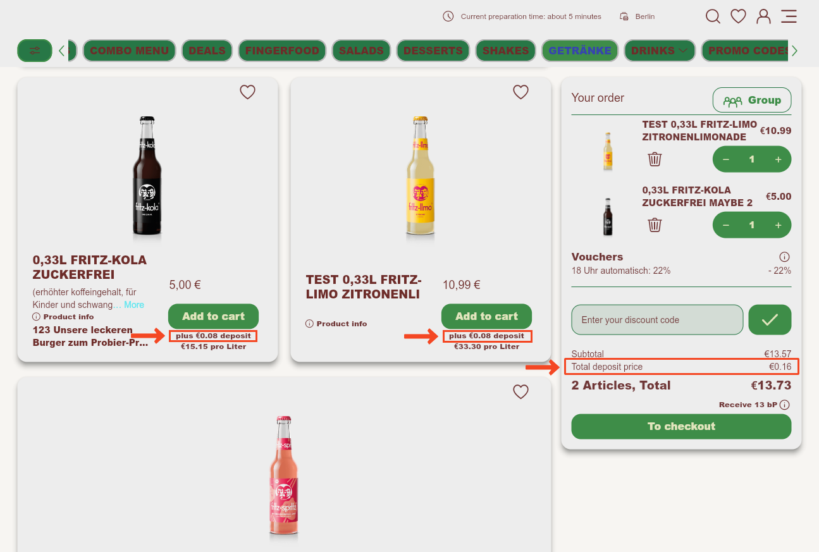Toggle favorite heart on Fritz-Spritz card
The width and height of the screenshot is (819, 552).
coord(520,392)
